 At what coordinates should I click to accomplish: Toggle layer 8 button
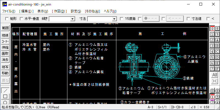tap(217, 29)
